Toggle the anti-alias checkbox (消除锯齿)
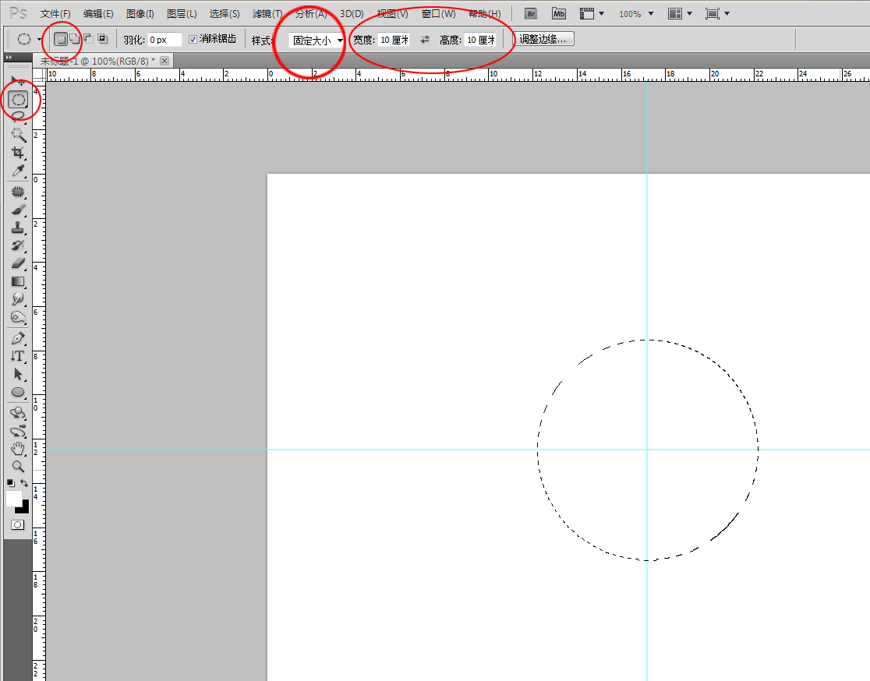The width and height of the screenshot is (870, 681). 193,40
